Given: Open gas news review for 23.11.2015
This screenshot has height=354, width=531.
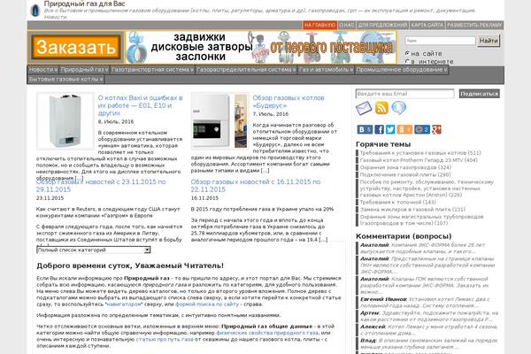Looking at the screenshot, I should [101, 186].
